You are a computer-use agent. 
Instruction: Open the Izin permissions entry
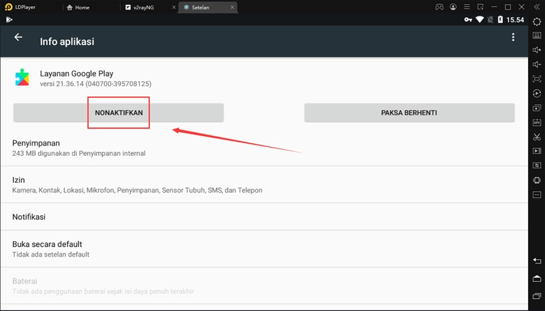(x=264, y=184)
